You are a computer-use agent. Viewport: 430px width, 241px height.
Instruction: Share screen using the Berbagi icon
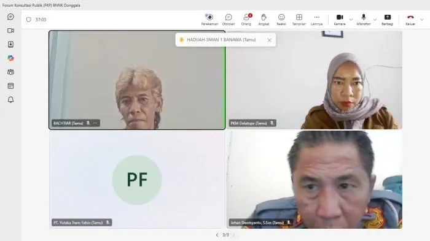point(387,20)
